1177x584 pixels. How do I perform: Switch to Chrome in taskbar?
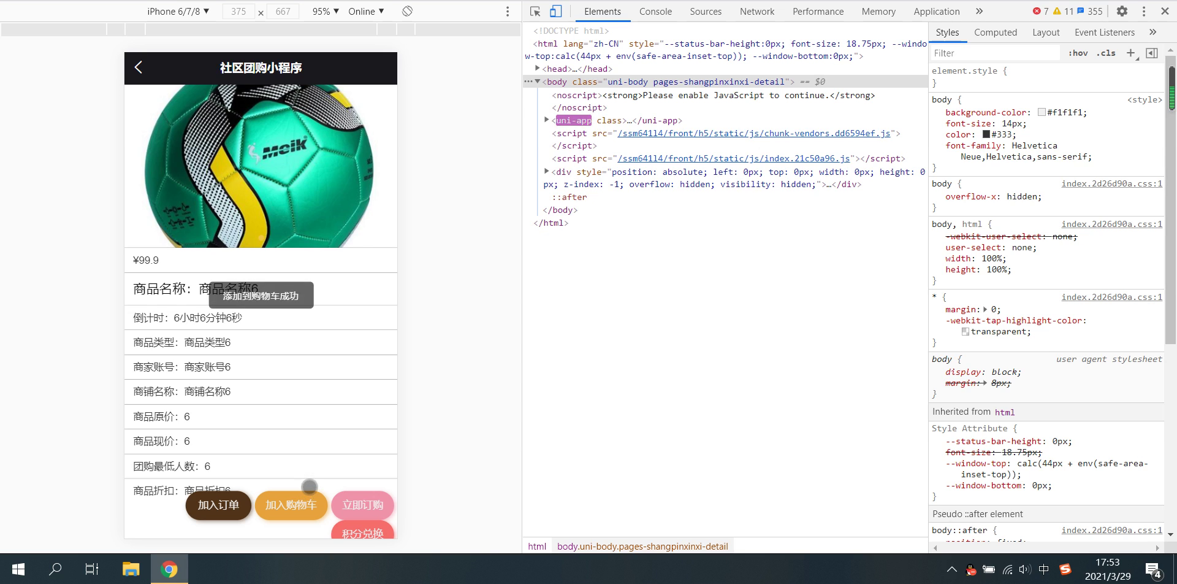click(169, 569)
